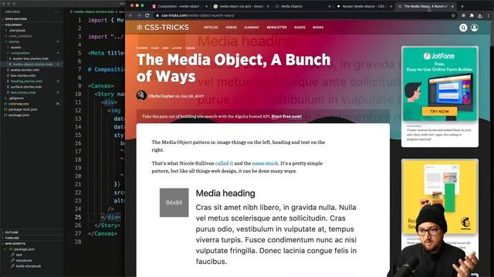Close the 'Composition - media-object' tab
The image size is (494, 277).
[207, 6]
